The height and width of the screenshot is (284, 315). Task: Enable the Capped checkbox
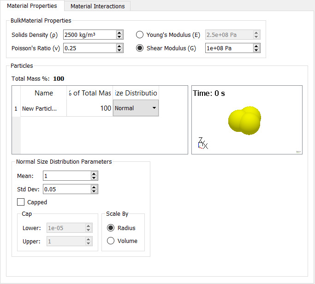click(x=21, y=202)
